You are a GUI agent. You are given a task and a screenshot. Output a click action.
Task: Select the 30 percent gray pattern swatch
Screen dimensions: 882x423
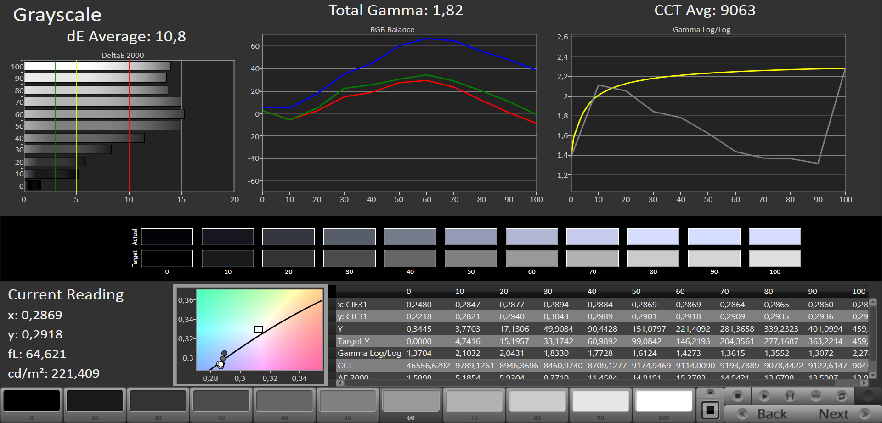pos(221,400)
